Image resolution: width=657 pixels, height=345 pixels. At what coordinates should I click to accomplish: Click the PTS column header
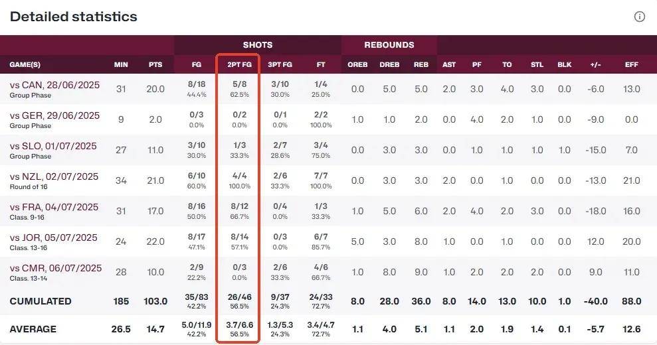point(155,65)
